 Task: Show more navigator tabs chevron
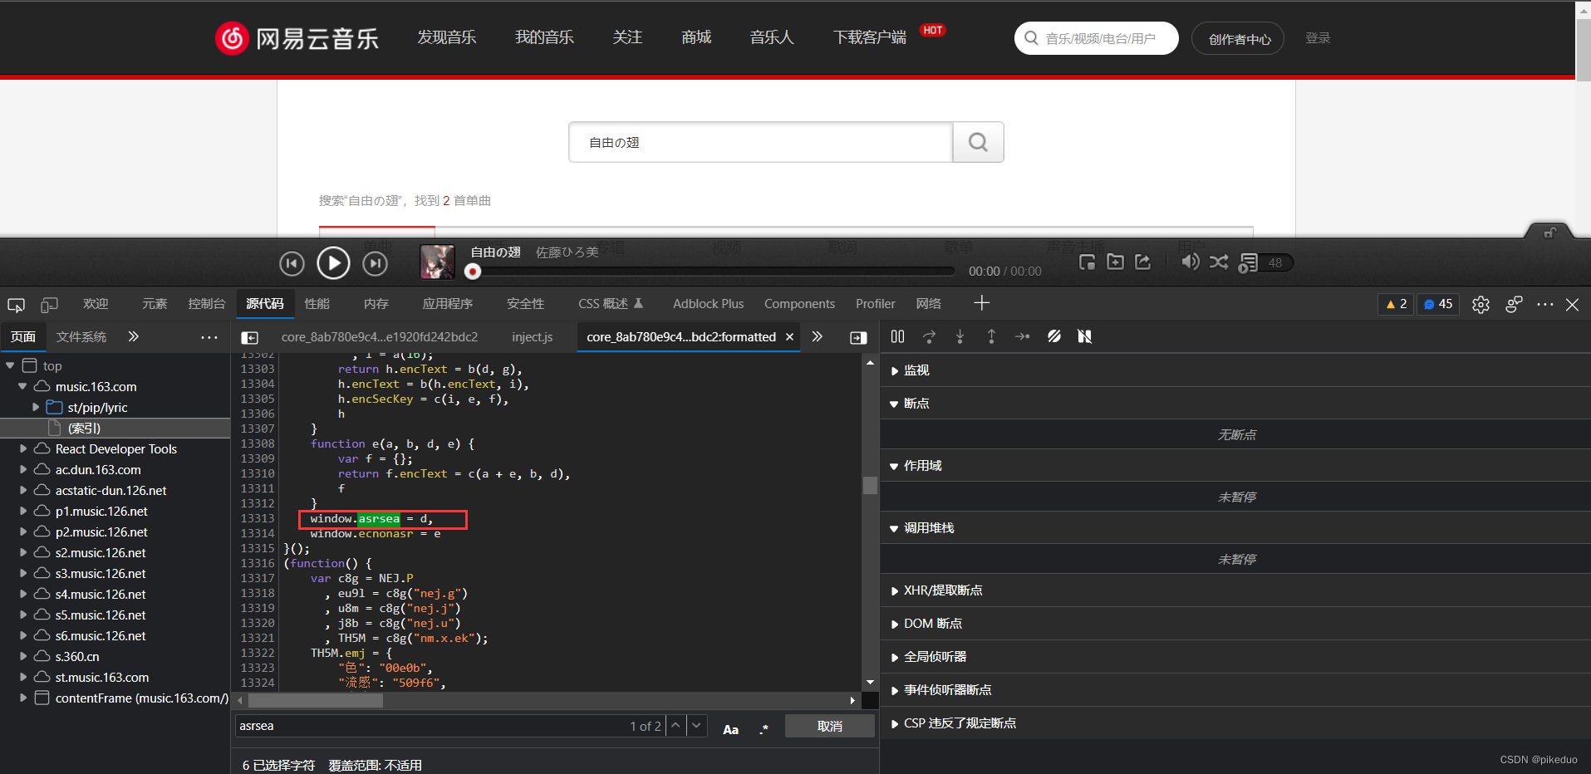(x=133, y=336)
